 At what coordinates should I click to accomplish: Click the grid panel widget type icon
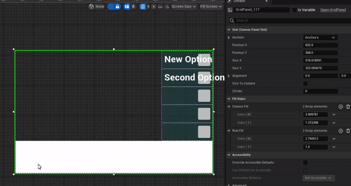click(230, 10)
